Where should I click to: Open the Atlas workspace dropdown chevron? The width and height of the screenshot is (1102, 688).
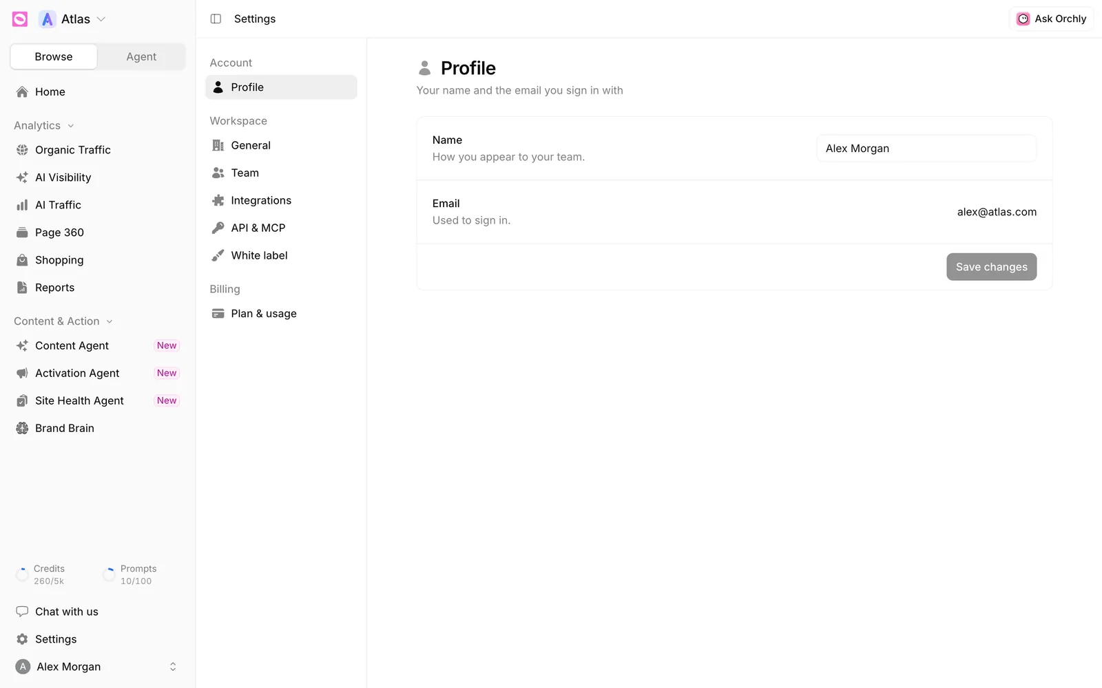coord(101,19)
